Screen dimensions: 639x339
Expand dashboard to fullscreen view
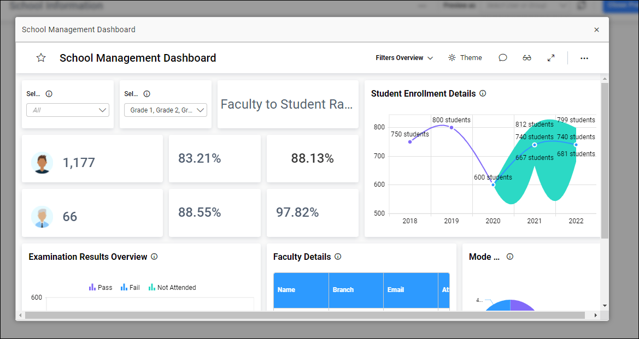551,58
